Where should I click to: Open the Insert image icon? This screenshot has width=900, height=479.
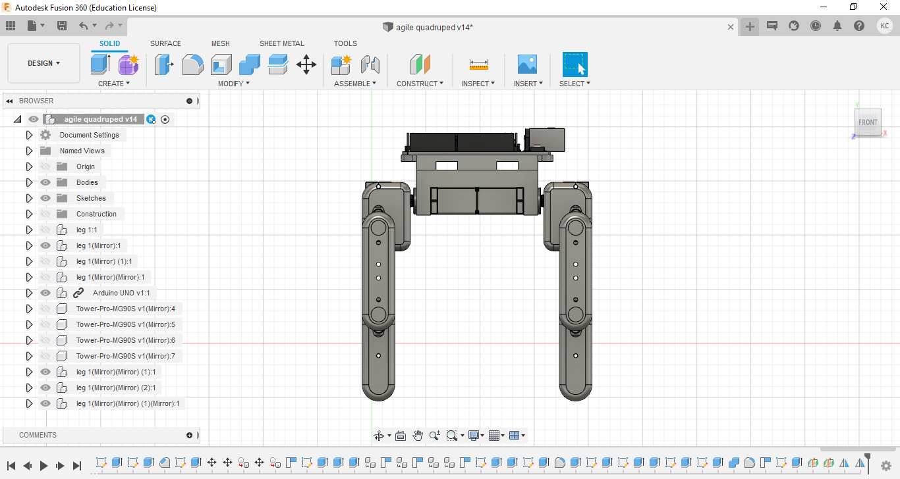click(527, 64)
